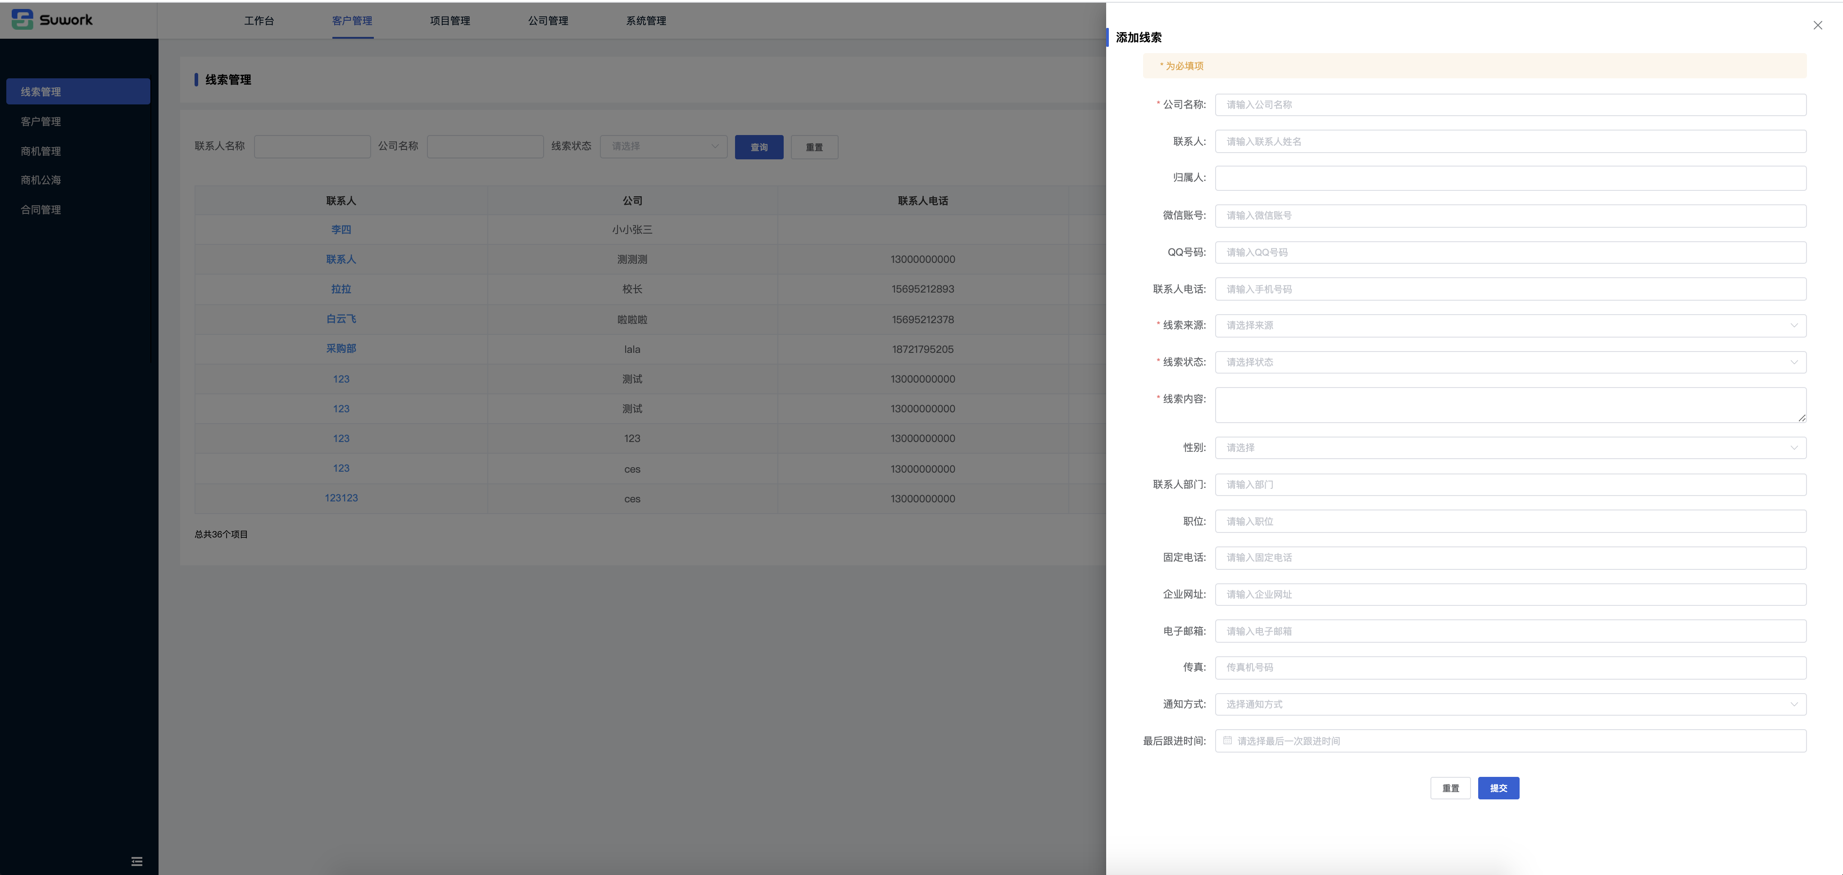Open the 白云飞 contact link
1843x875 pixels.
coord(341,319)
